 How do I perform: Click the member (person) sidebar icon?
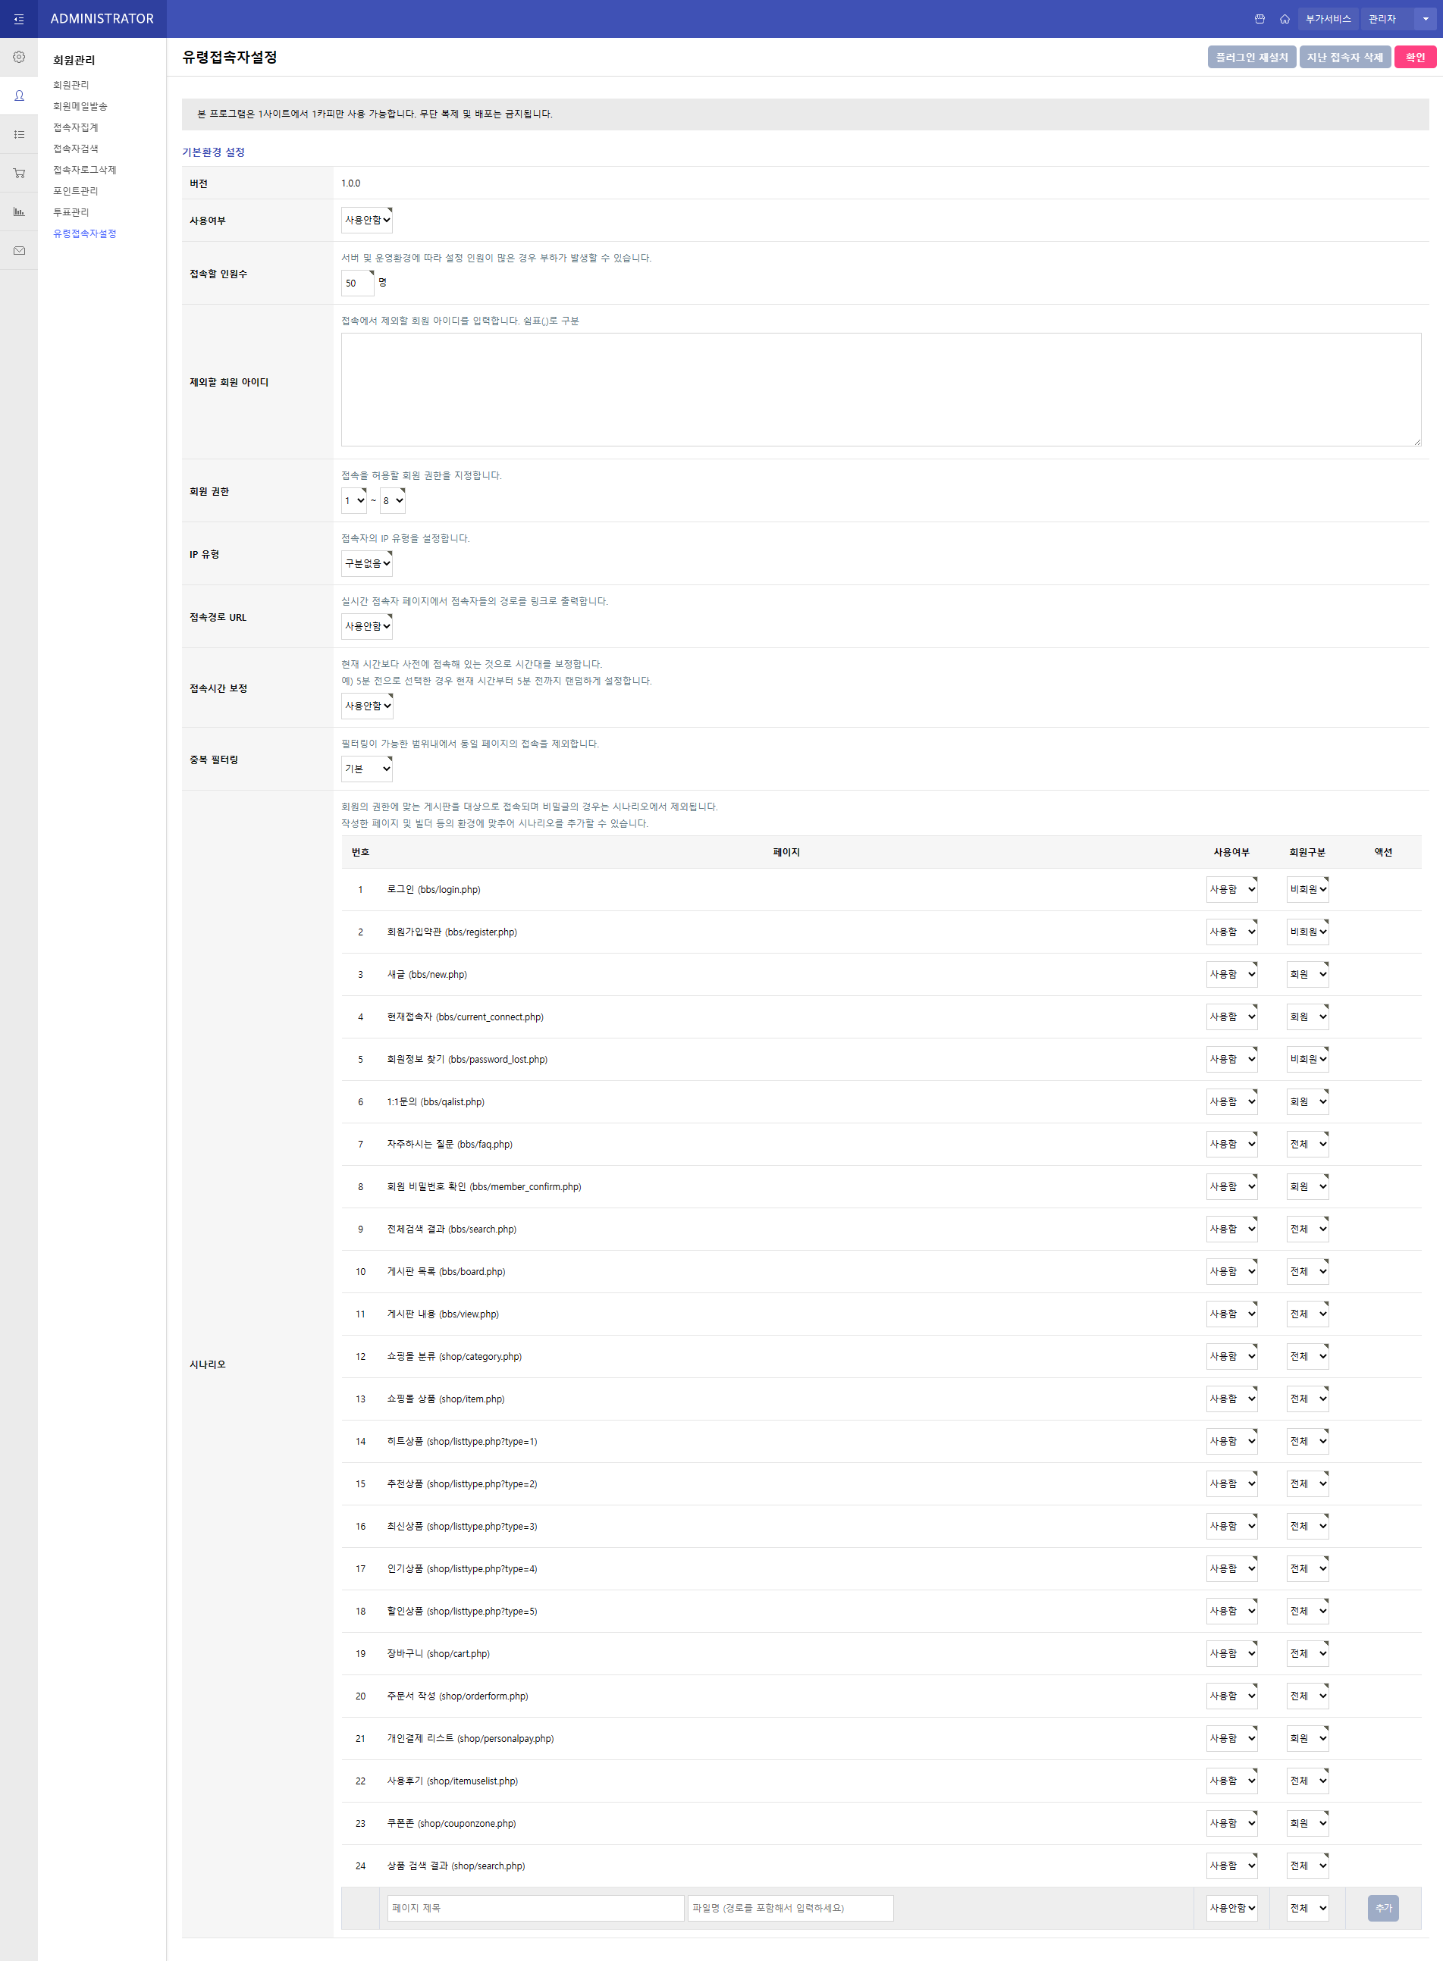tap(18, 96)
